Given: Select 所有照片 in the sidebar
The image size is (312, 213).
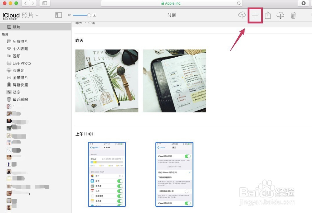Looking at the screenshot, I should point(19,41).
